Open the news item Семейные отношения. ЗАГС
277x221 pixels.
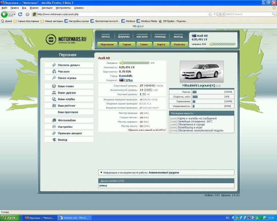(x=195, y=121)
